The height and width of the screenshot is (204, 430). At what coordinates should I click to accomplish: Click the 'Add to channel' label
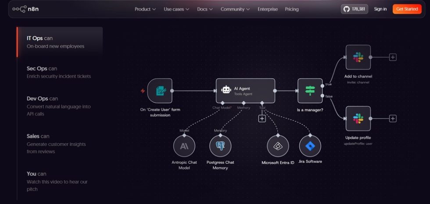358,76
